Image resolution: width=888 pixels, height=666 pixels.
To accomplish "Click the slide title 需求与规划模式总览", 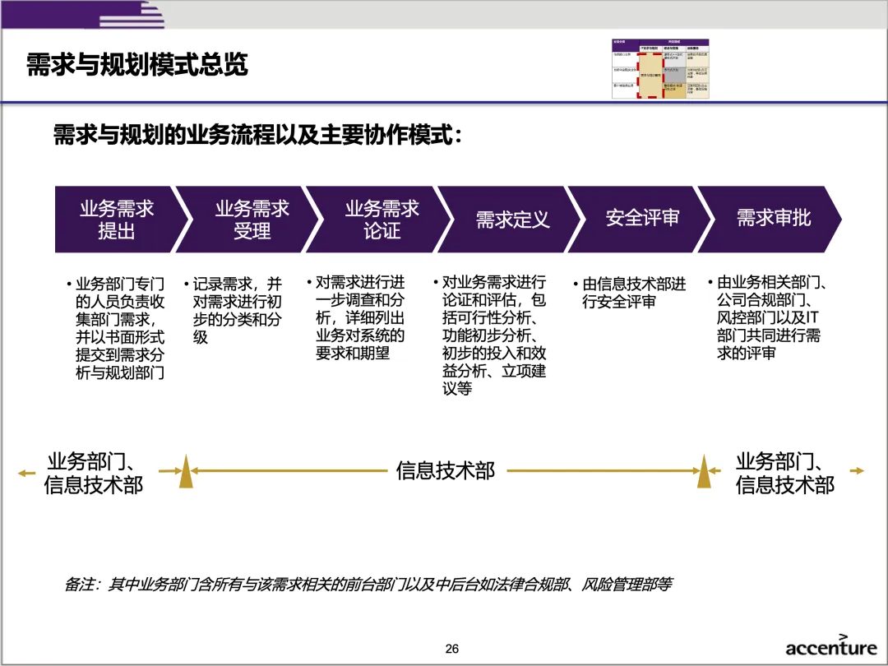I will [137, 64].
